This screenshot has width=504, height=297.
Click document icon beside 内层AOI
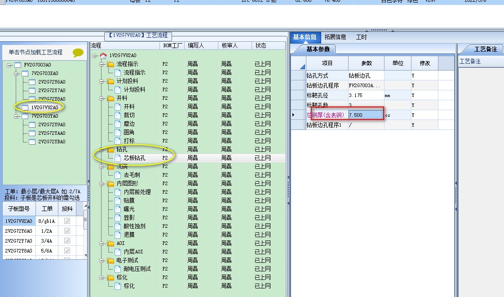(x=118, y=252)
